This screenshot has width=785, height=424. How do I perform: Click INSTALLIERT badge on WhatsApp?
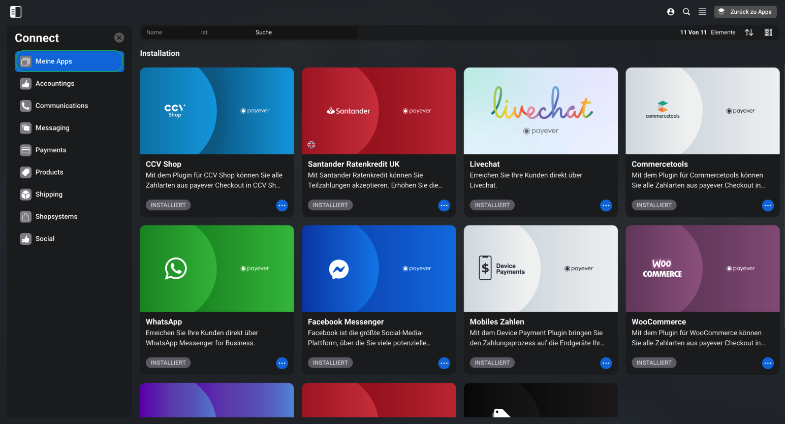[168, 363]
